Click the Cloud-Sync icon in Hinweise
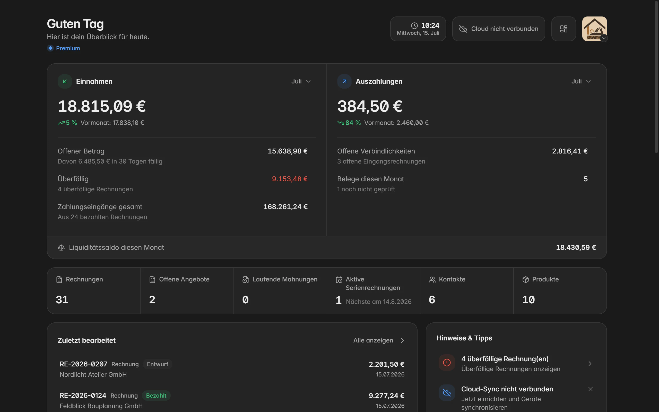659x412 pixels. pyautogui.click(x=447, y=393)
